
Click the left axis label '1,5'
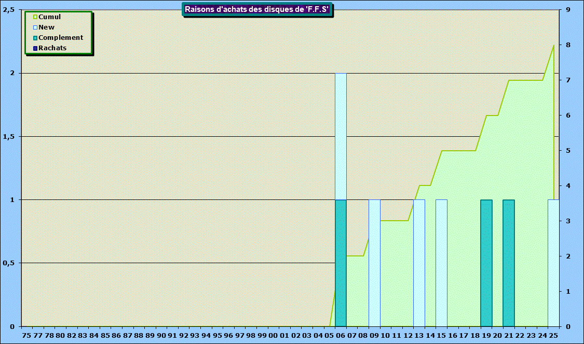[9, 136]
